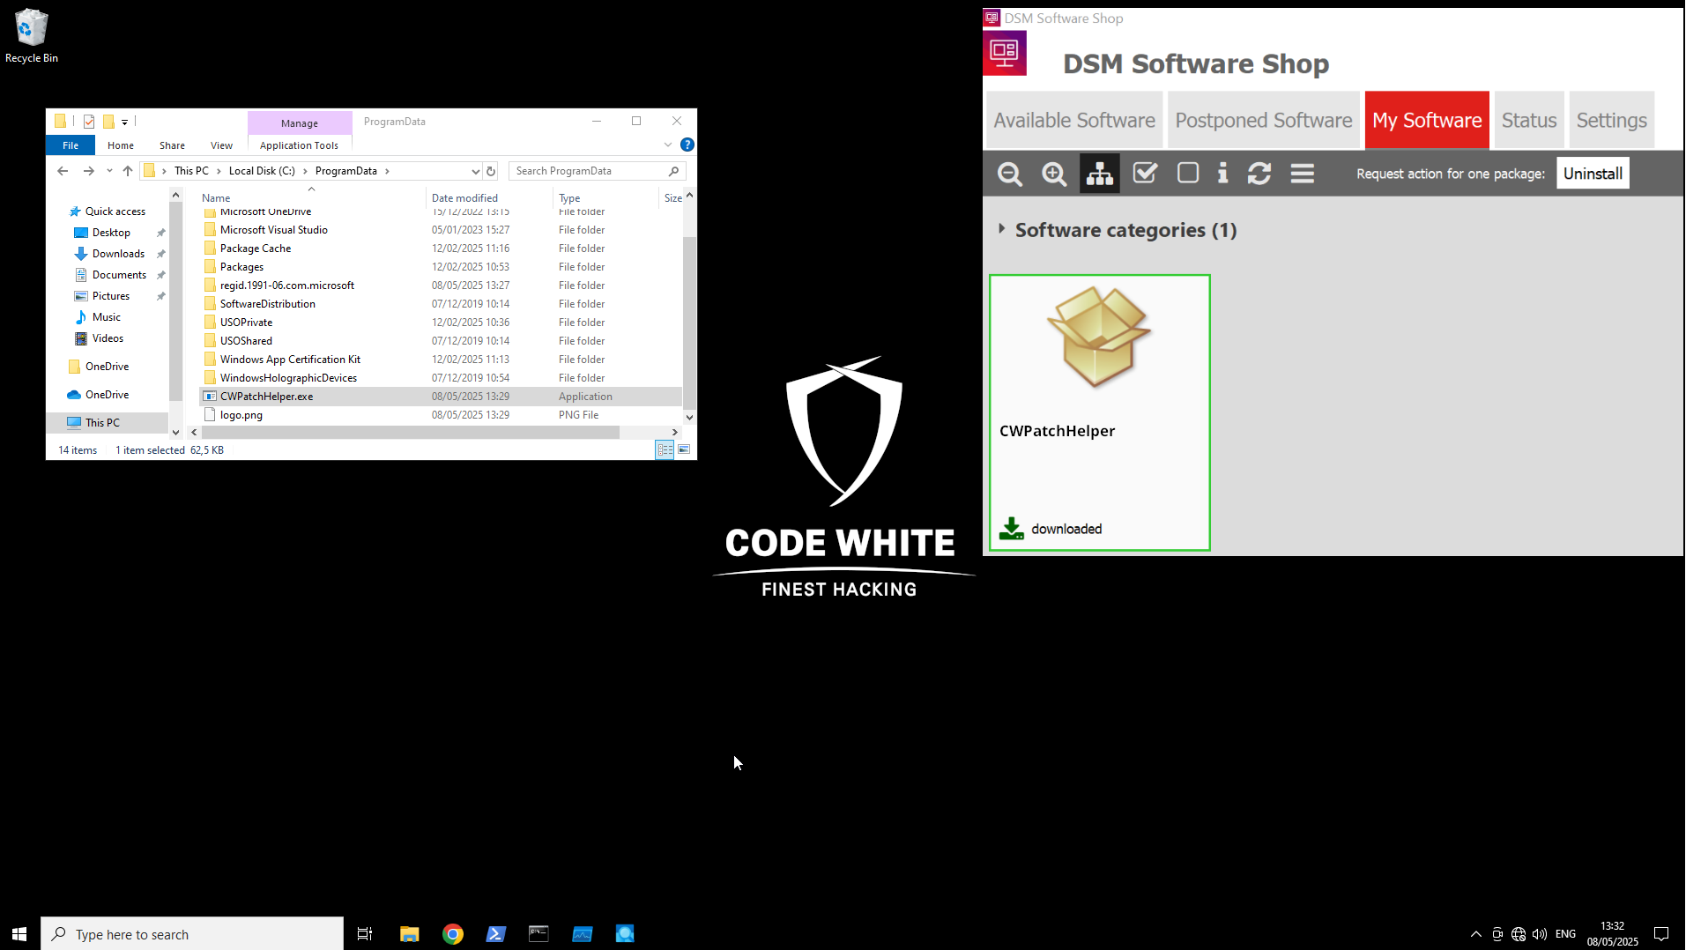The image size is (1686, 950).
Task: Click the Uninstall button
Action: coord(1593,174)
